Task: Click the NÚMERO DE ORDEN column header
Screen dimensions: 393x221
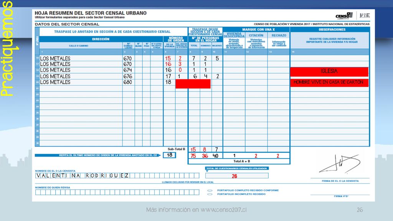Action: coord(176,39)
